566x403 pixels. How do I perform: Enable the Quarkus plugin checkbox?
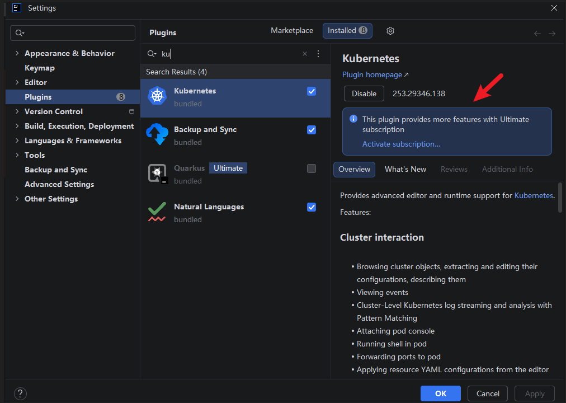pyautogui.click(x=312, y=168)
